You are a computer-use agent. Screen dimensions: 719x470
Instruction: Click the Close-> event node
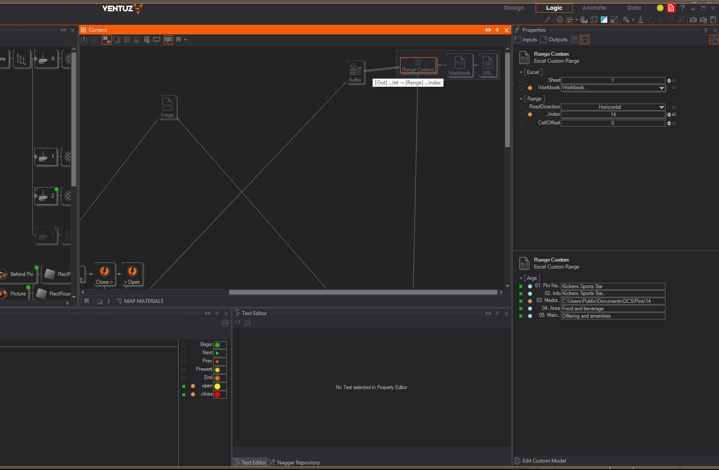[105, 274]
